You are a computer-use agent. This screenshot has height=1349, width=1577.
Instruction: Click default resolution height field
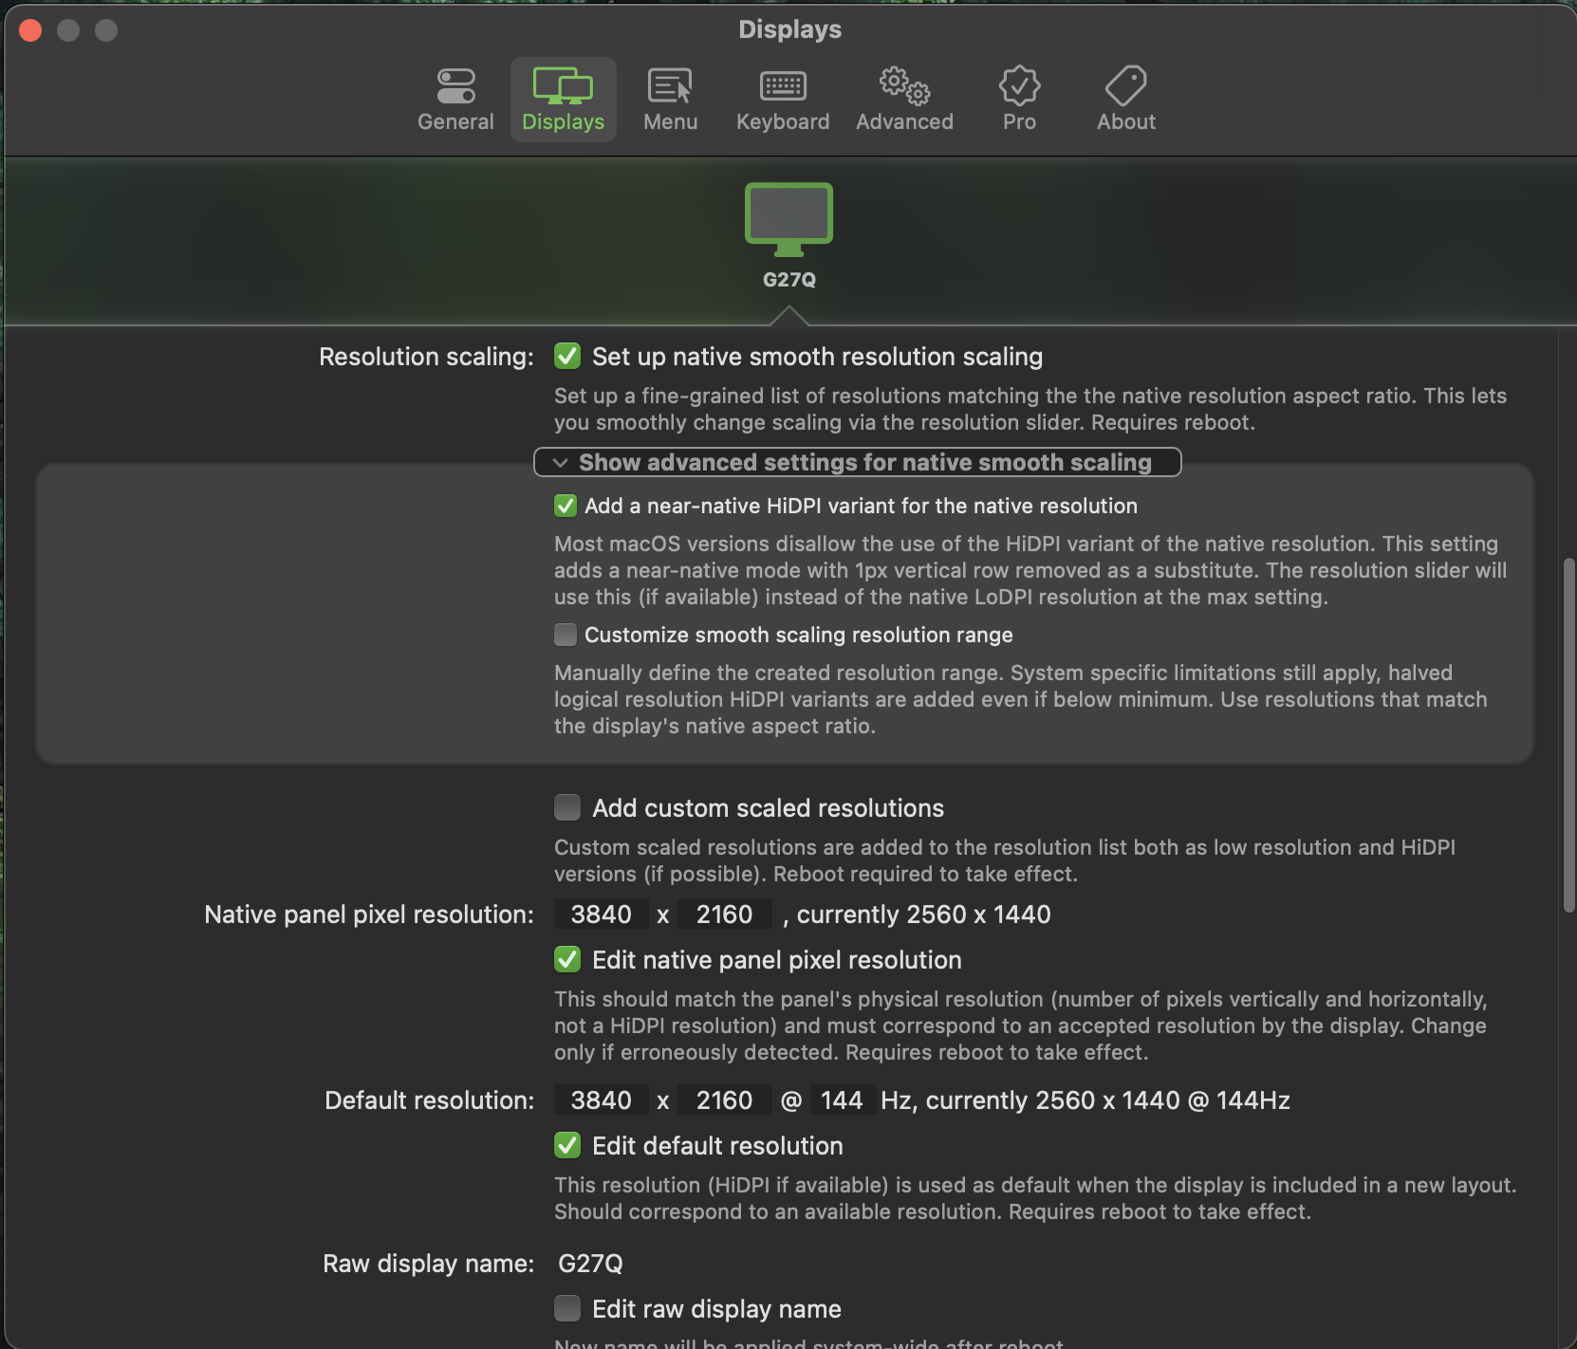[725, 1100]
